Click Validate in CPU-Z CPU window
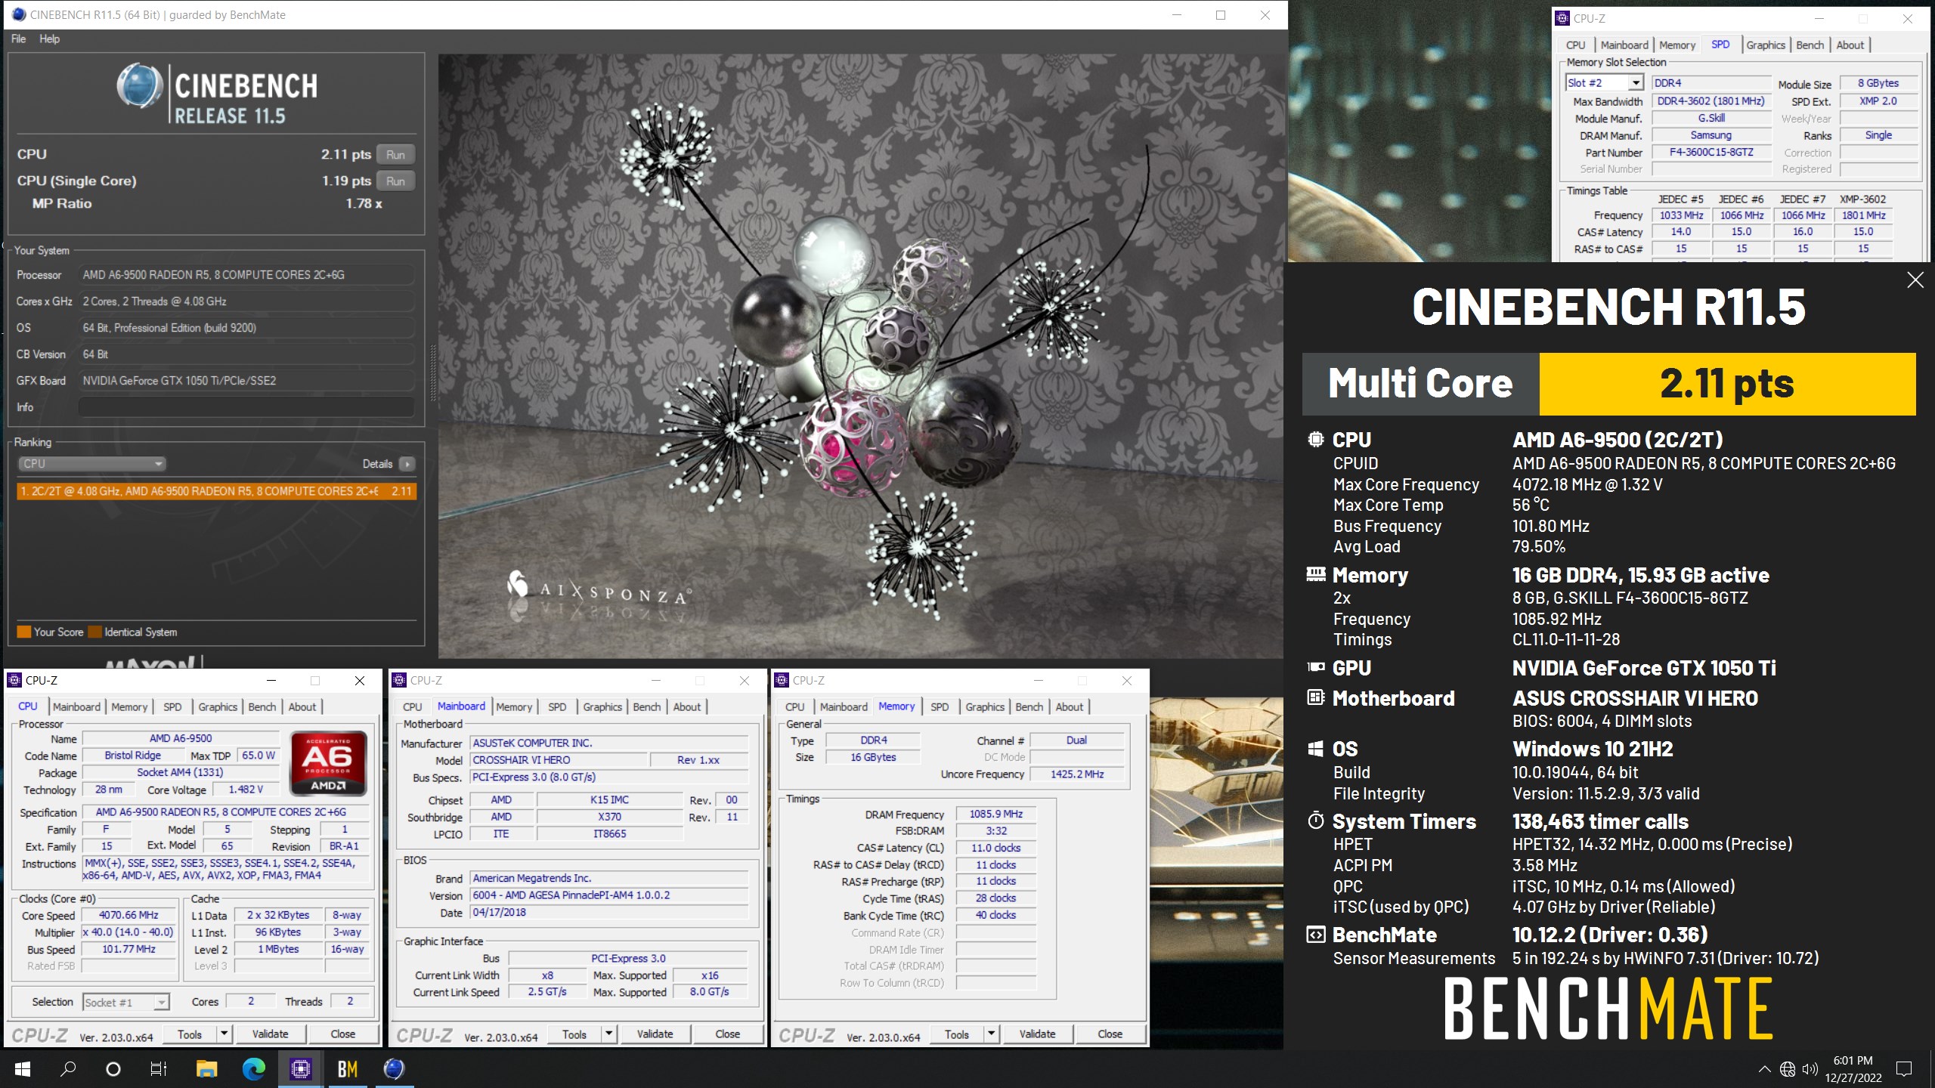This screenshot has width=1935, height=1088. coord(270,1034)
